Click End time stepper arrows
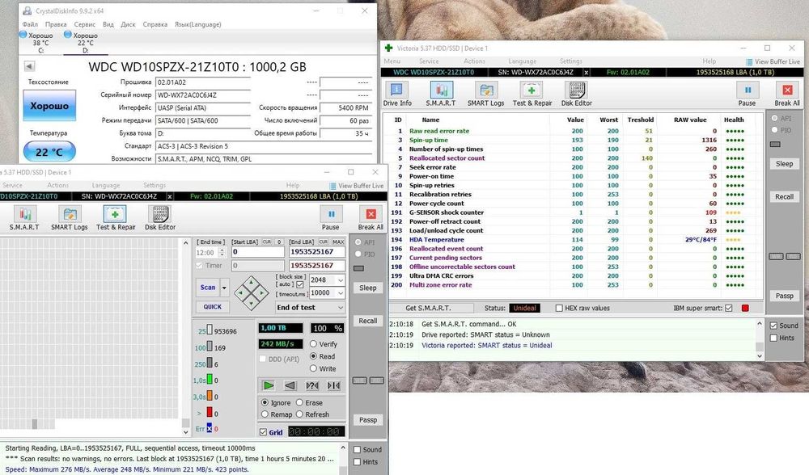This screenshot has width=809, height=475. (x=222, y=252)
